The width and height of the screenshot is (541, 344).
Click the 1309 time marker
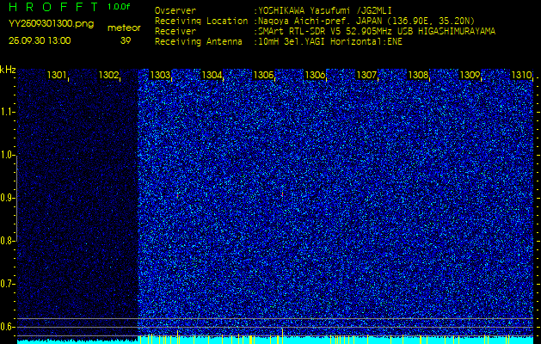[470, 75]
